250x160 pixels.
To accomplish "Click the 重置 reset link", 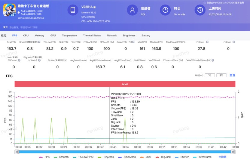I will (232, 75).
